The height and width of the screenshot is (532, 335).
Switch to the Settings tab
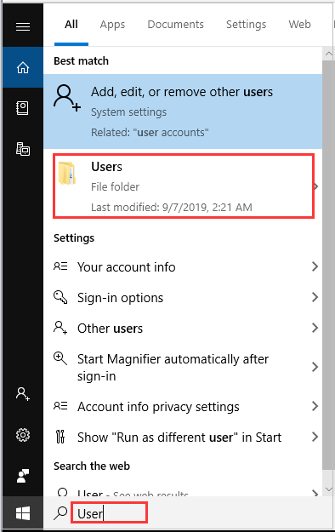247,25
